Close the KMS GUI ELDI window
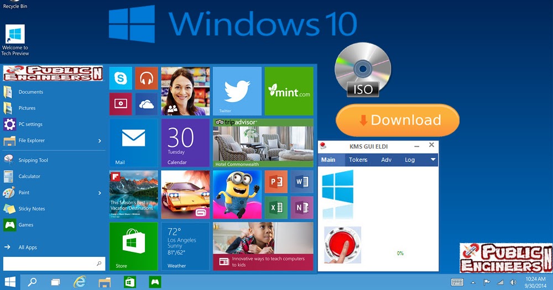Screen dimensions: 553x290 tap(431, 145)
